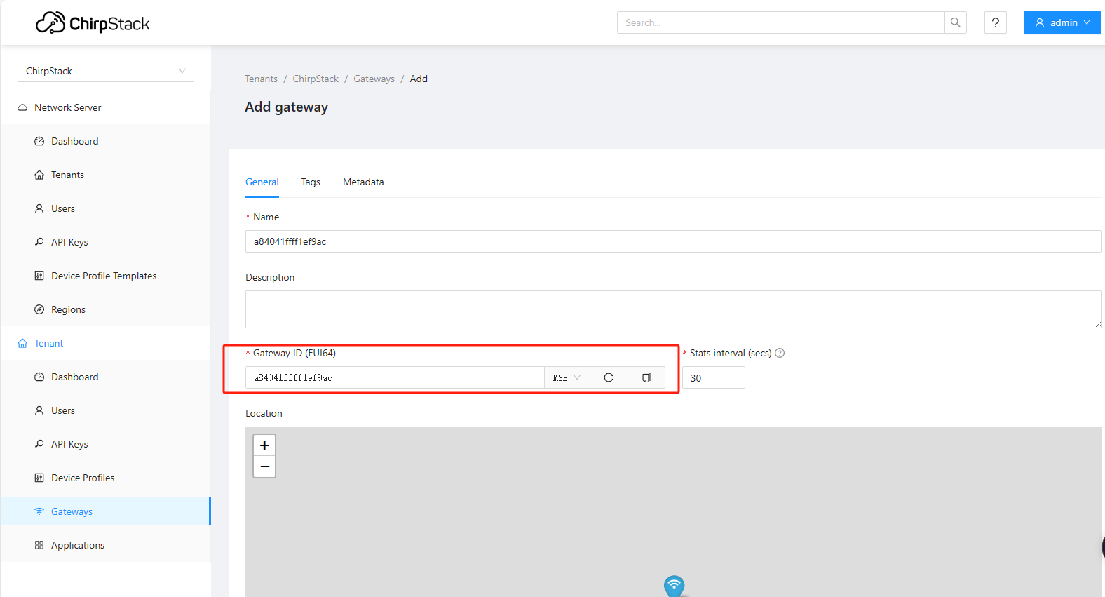Zoom out on the location map
This screenshot has height=597, width=1105.
[x=264, y=467]
